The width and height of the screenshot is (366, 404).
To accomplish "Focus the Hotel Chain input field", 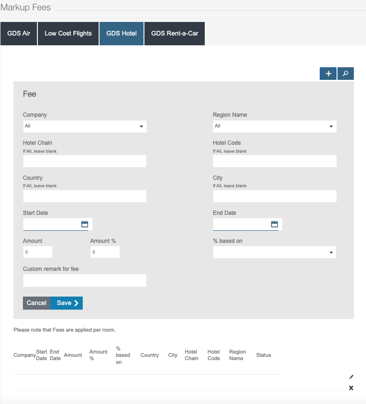I will (85, 162).
